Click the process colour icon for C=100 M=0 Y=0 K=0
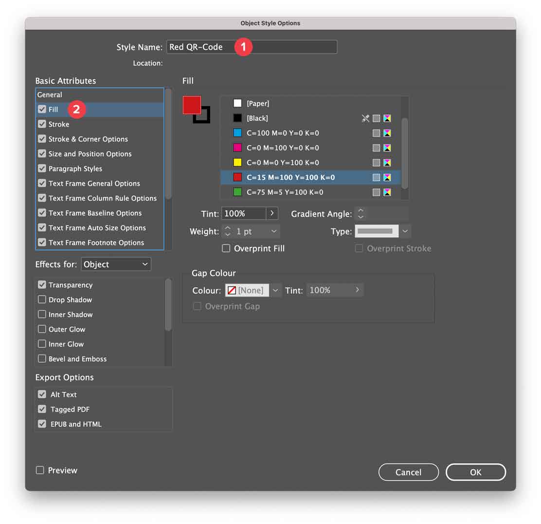Viewport: 541px width, 524px height. [x=377, y=133]
